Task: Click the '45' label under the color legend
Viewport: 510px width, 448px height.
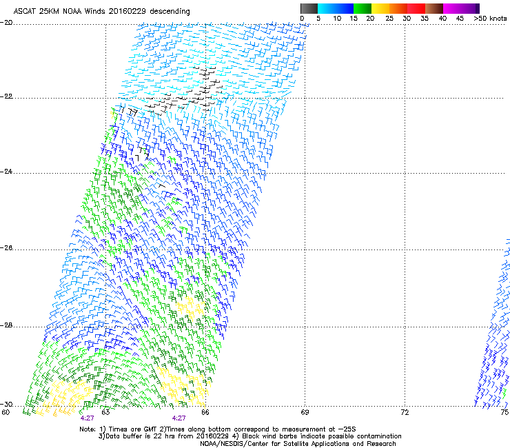Action: [460, 19]
